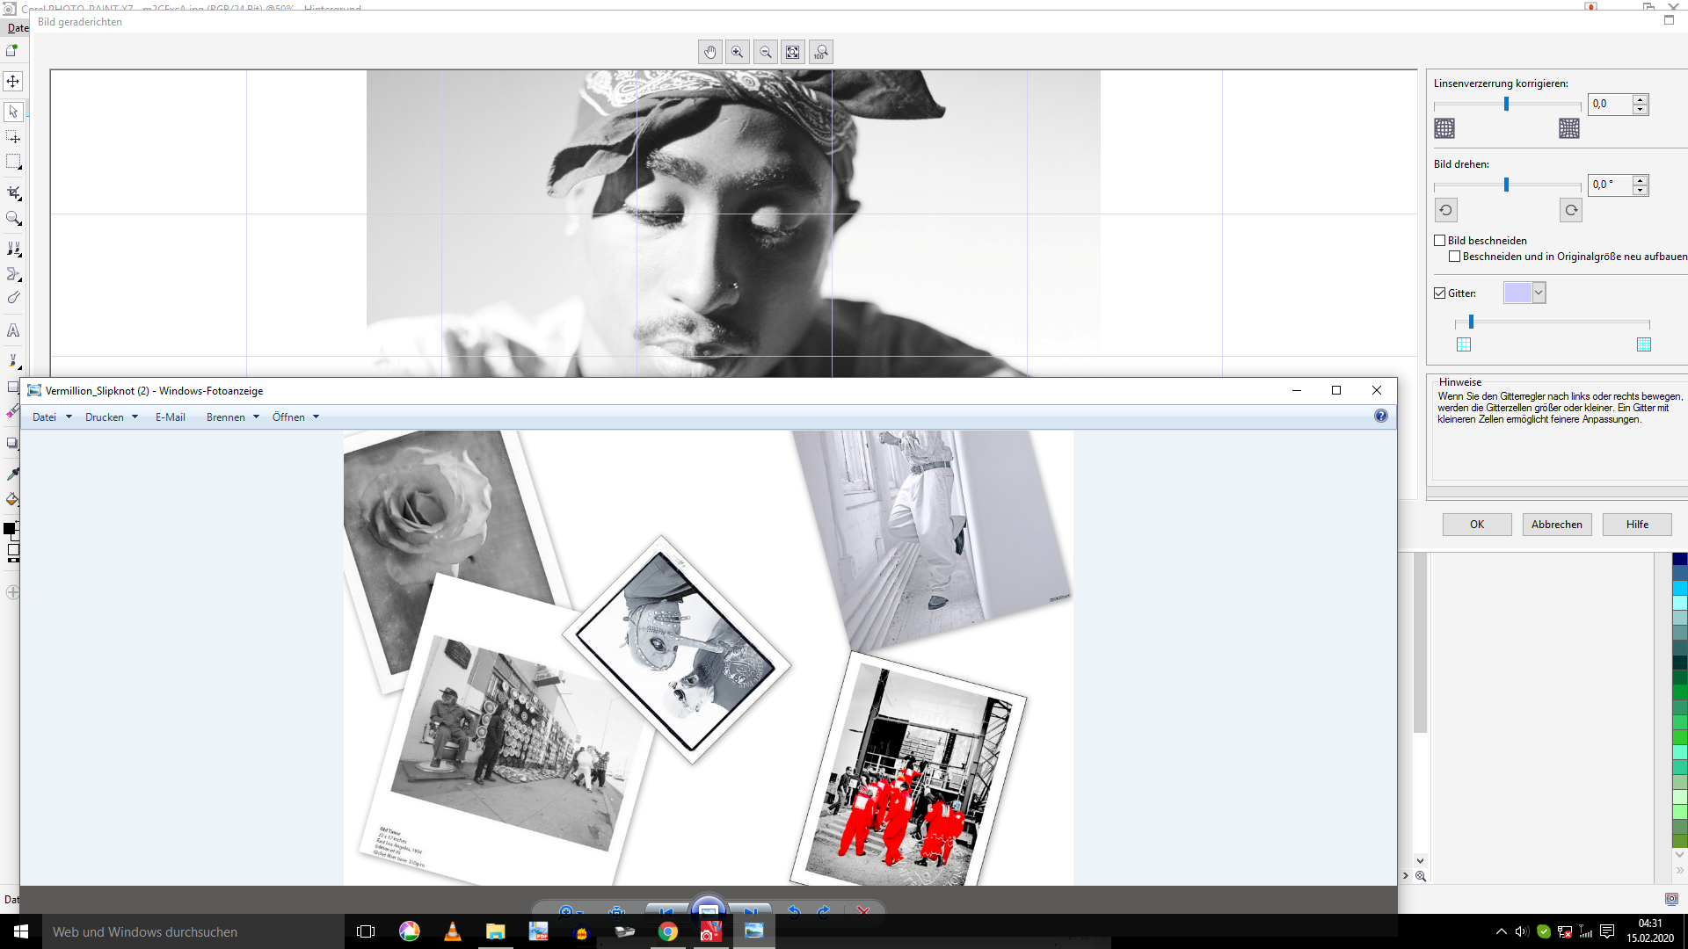Viewport: 1688px width, 949px height.
Task: Click the fit-to-window zoom icon
Action: 793,52
